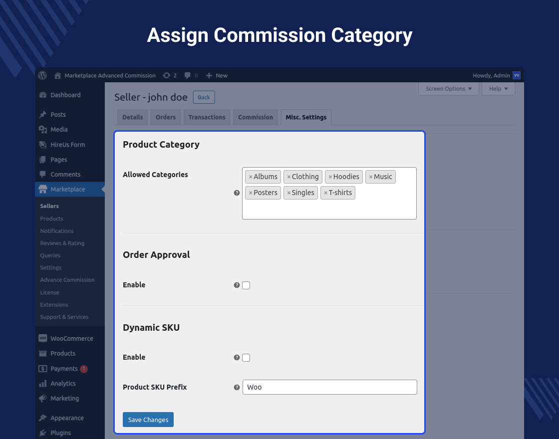Switch to the Commission tab
The height and width of the screenshot is (439, 559).
click(x=255, y=117)
